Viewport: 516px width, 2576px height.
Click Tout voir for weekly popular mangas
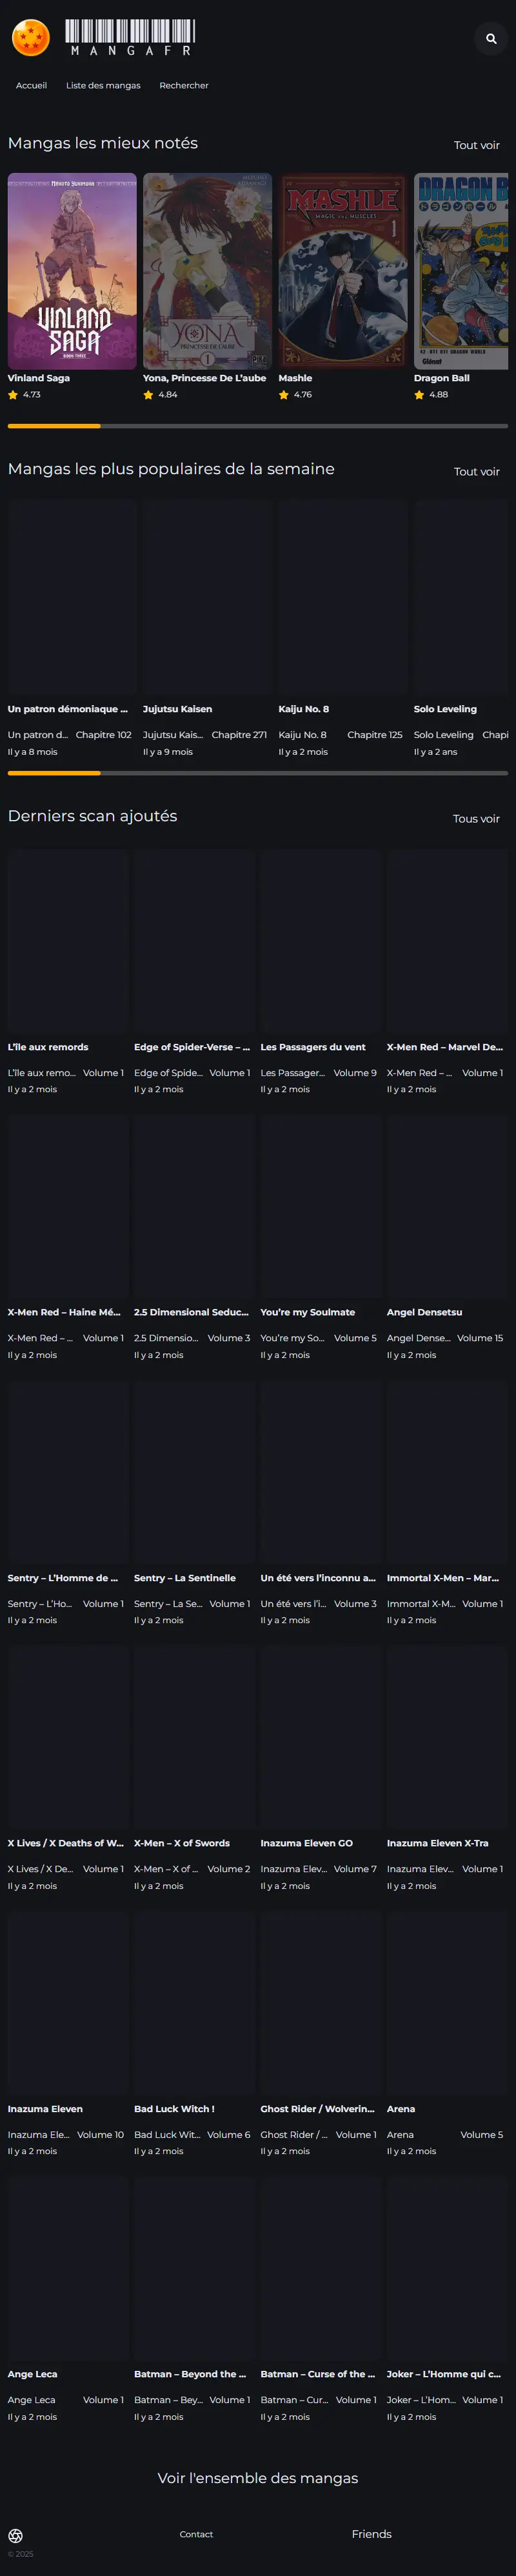coord(476,471)
